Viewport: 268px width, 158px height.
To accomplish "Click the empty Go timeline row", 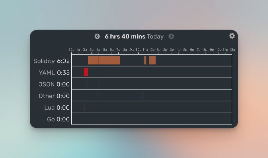I will 151,119.
